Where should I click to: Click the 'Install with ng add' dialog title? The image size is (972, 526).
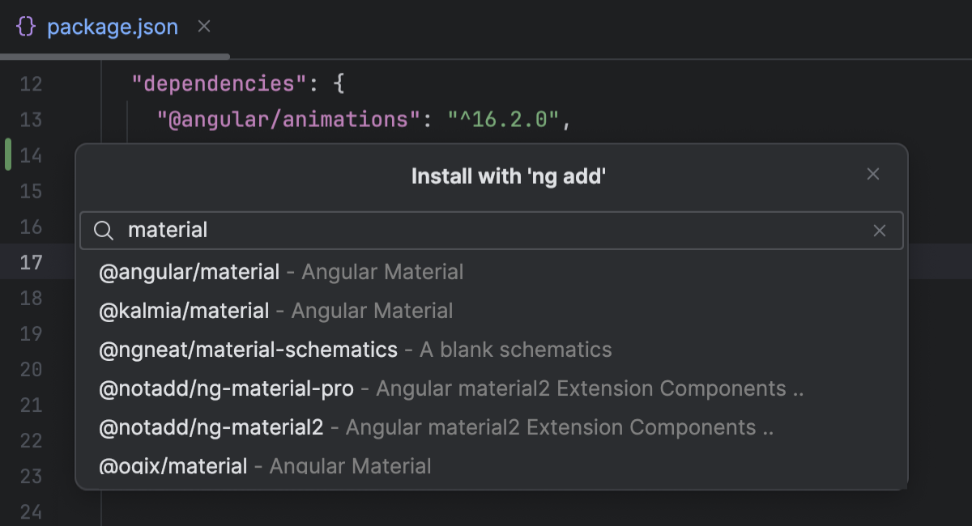click(x=509, y=175)
